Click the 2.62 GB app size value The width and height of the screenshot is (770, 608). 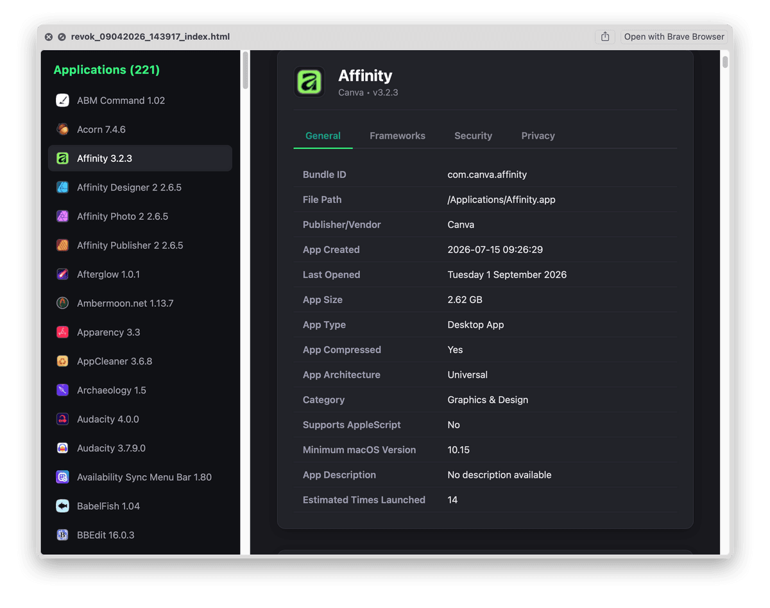[x=465, y=300]
